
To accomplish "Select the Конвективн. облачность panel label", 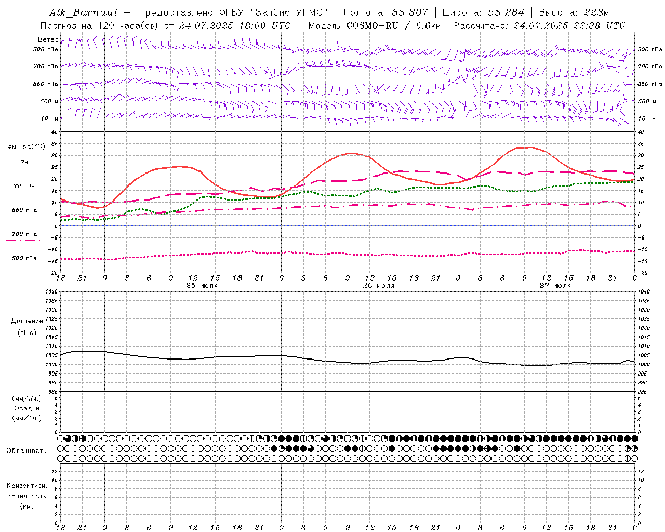I will [26, 491].
